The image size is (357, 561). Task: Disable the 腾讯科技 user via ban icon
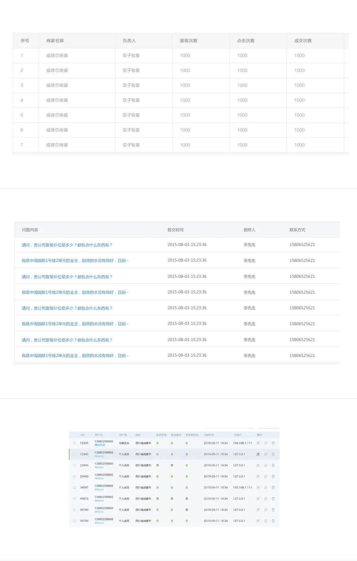tap(265, 443)
